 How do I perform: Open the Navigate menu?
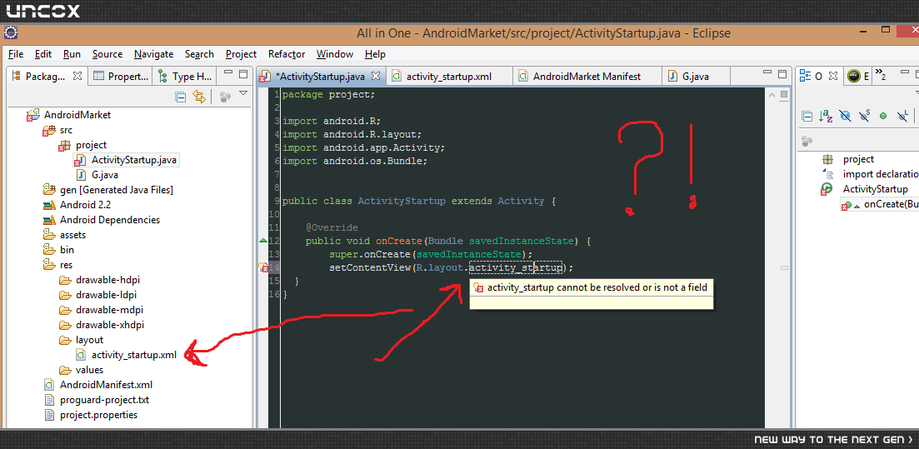point(153,54)
